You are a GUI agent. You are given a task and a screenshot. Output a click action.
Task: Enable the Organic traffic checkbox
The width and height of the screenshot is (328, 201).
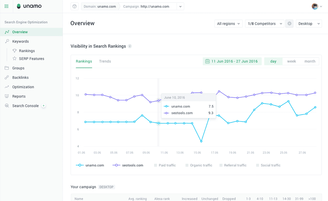[187, 165]
